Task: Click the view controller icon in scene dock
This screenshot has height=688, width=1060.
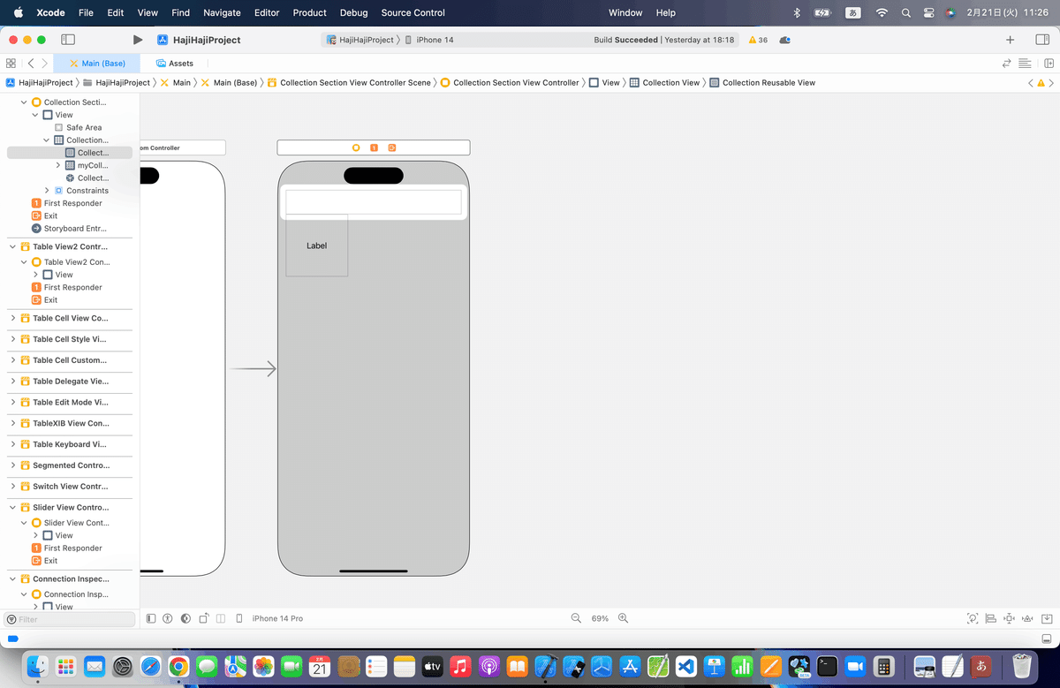Action: 356,147
